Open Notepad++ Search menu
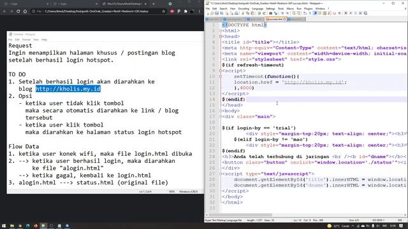The height and width of the screenshot is (229, 408). coord(223,8)
